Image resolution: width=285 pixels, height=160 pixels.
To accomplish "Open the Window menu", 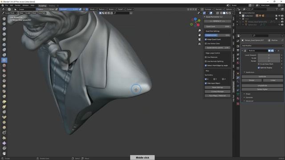I will click(x=25, y=5).
